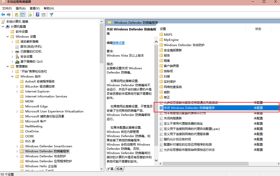The height and width of the screenshot is (176, 280).
Task: Select RSS 源 in the tree
Action: coord(30,141)
